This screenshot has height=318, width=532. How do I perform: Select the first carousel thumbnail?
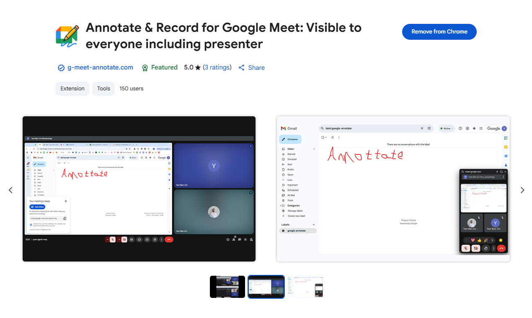tap(227, 287)
